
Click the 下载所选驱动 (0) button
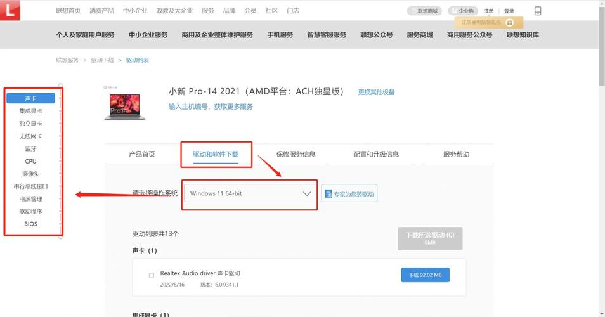(430, 238)
